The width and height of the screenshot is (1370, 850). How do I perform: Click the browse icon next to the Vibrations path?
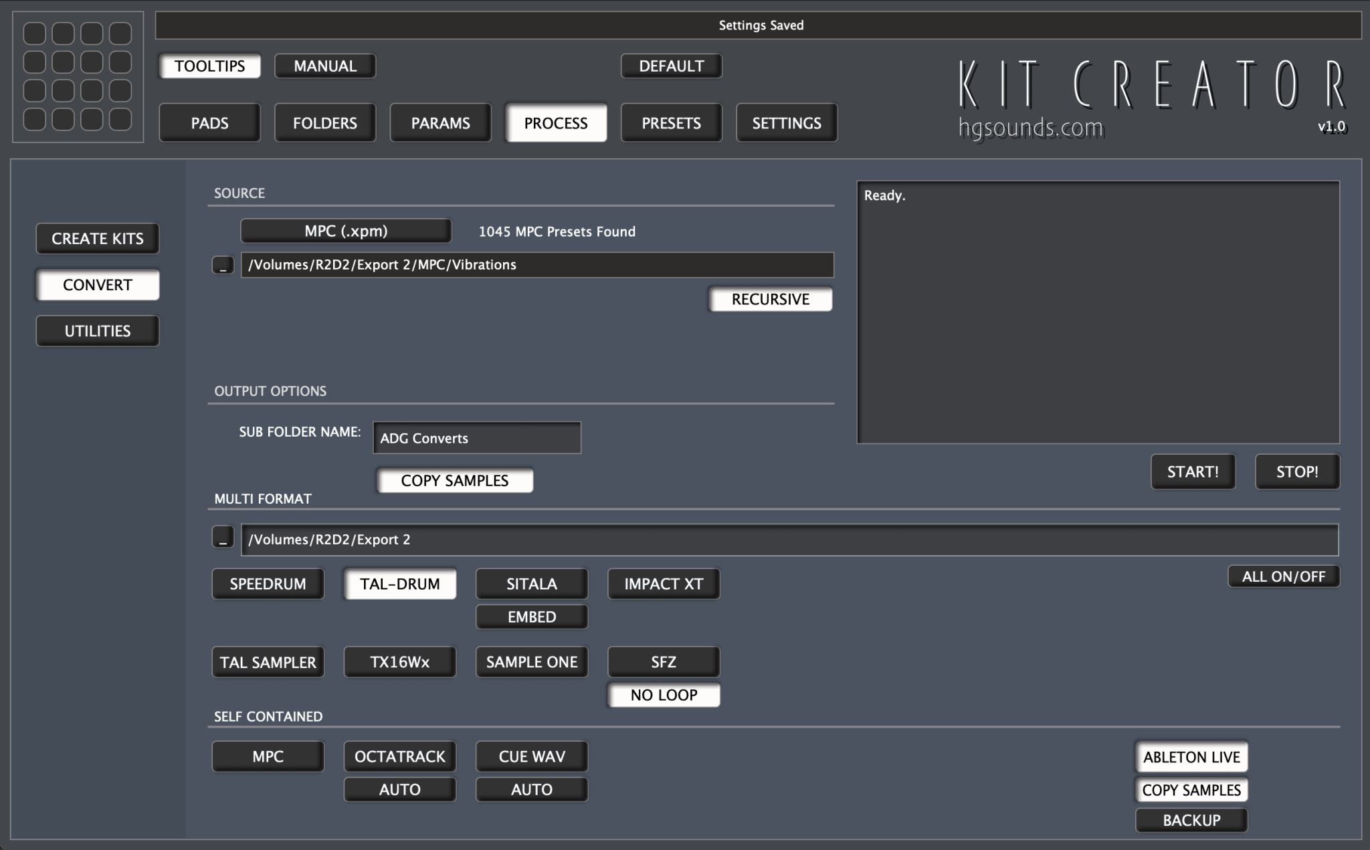pos(223,265)
